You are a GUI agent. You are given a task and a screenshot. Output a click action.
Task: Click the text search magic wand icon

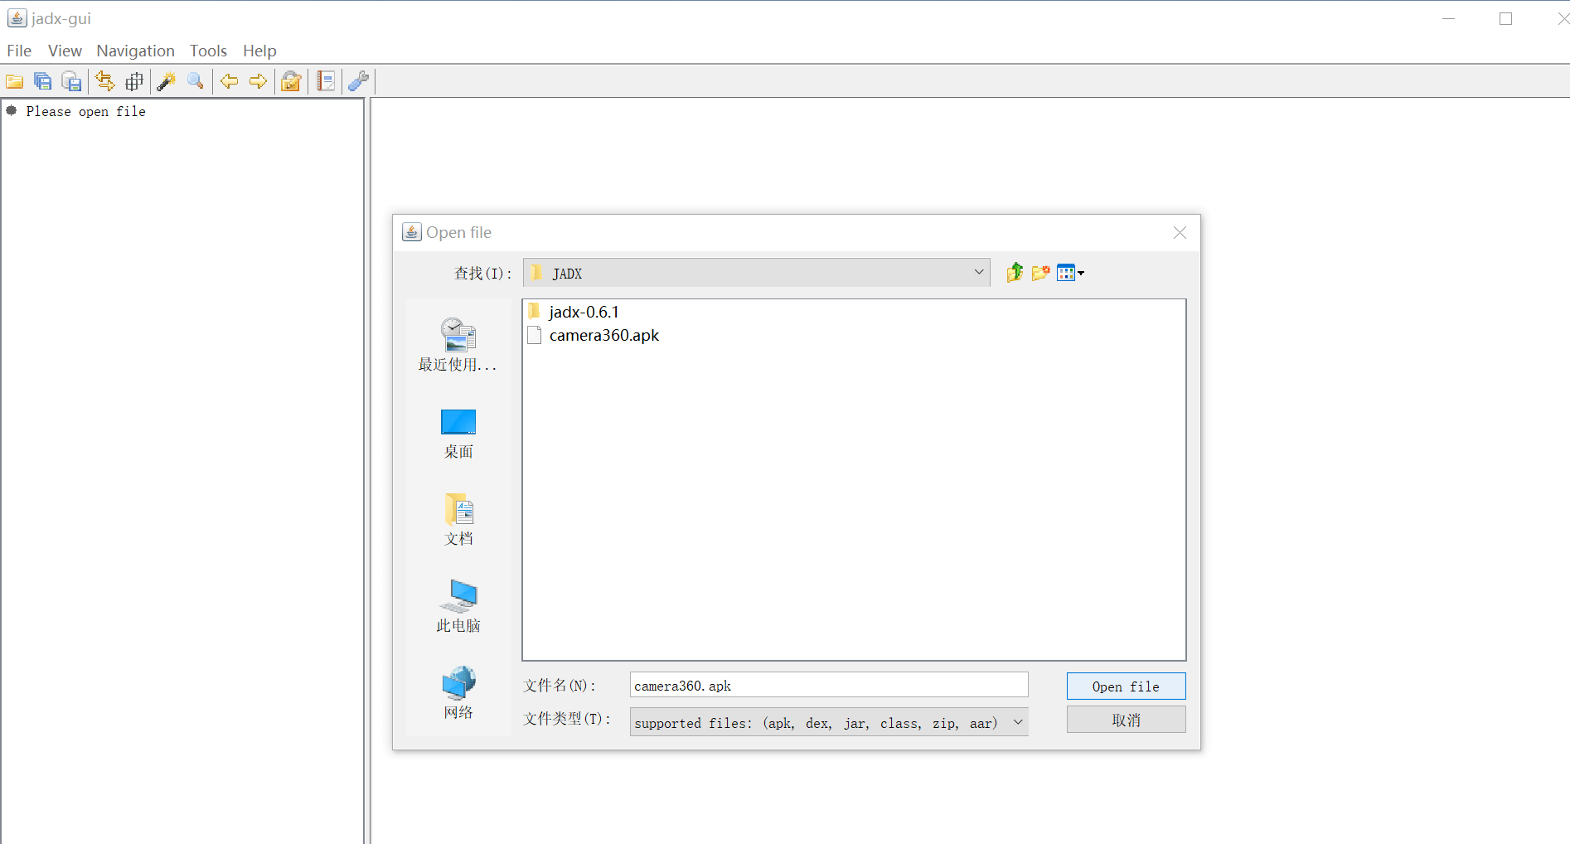(x=167, y=81)
